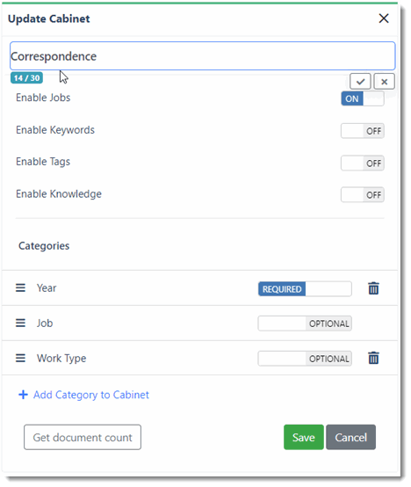Click the Get document count button

83,437
